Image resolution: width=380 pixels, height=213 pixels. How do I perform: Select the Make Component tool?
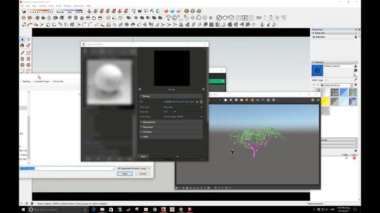pyautogui.click(x=28, y=40)
